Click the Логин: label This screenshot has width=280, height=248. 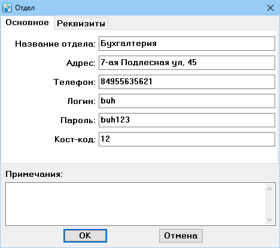point(81,101)
